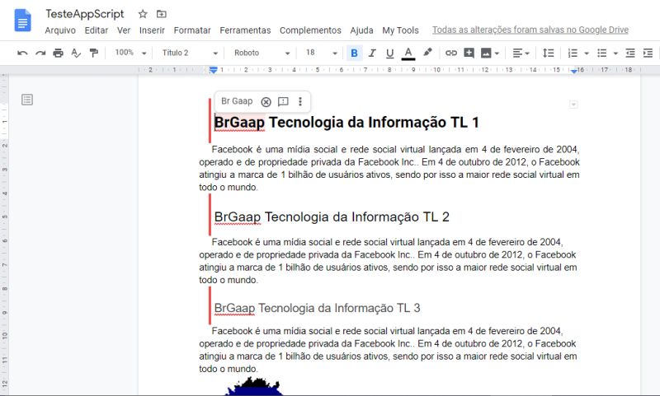This screenshot has height=396, width=660.
Task: Open the Inserir menu
Action: click(x=152, y=30)
